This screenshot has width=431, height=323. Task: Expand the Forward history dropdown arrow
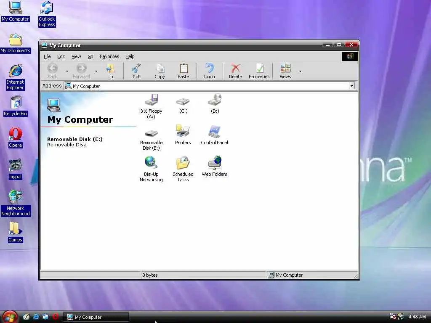coord(96,71)
